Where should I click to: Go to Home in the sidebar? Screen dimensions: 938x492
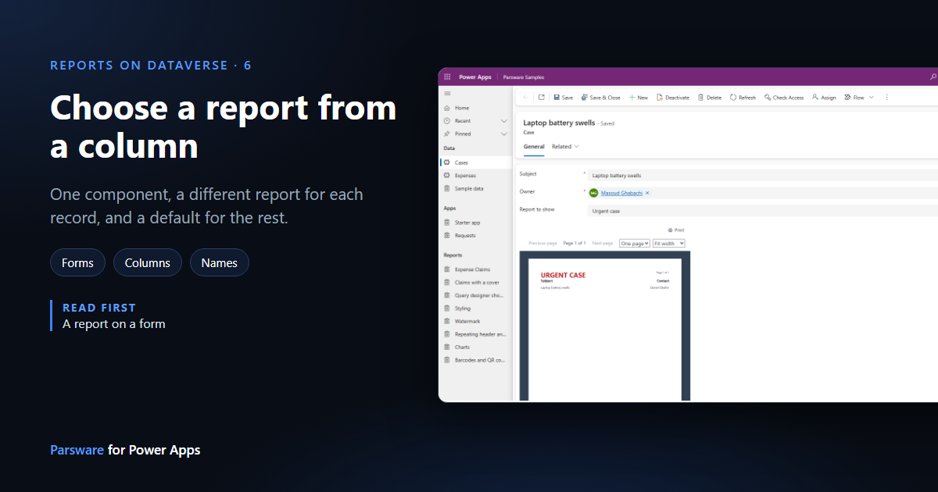475,108
